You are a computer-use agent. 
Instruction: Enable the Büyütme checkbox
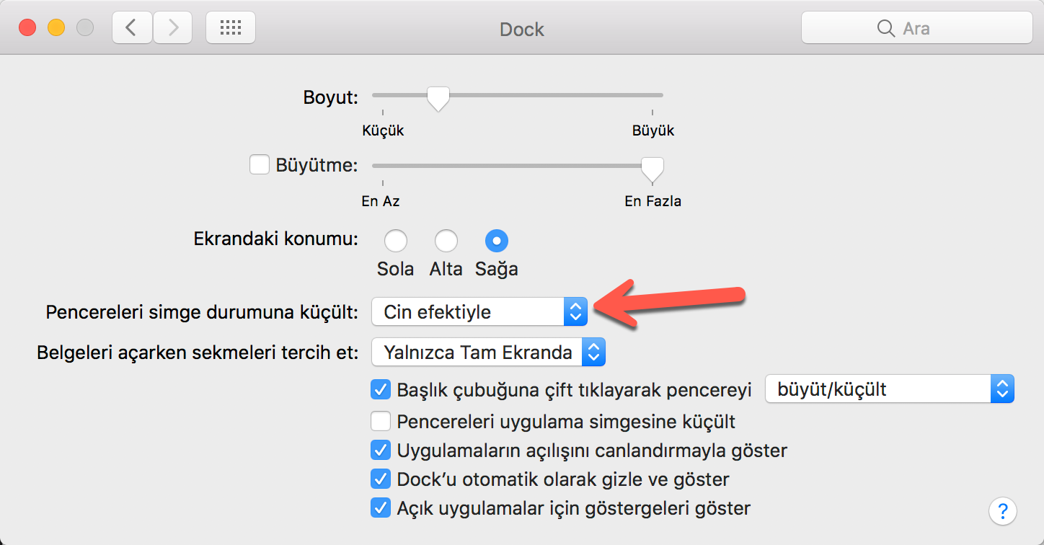pyautogui.click(x=259, y=165)
